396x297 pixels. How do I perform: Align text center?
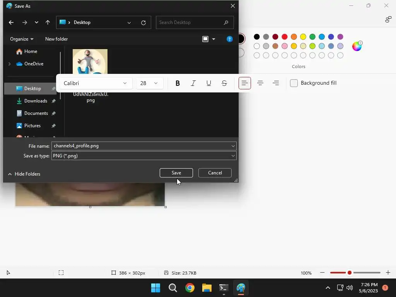(x=260, y=83)
